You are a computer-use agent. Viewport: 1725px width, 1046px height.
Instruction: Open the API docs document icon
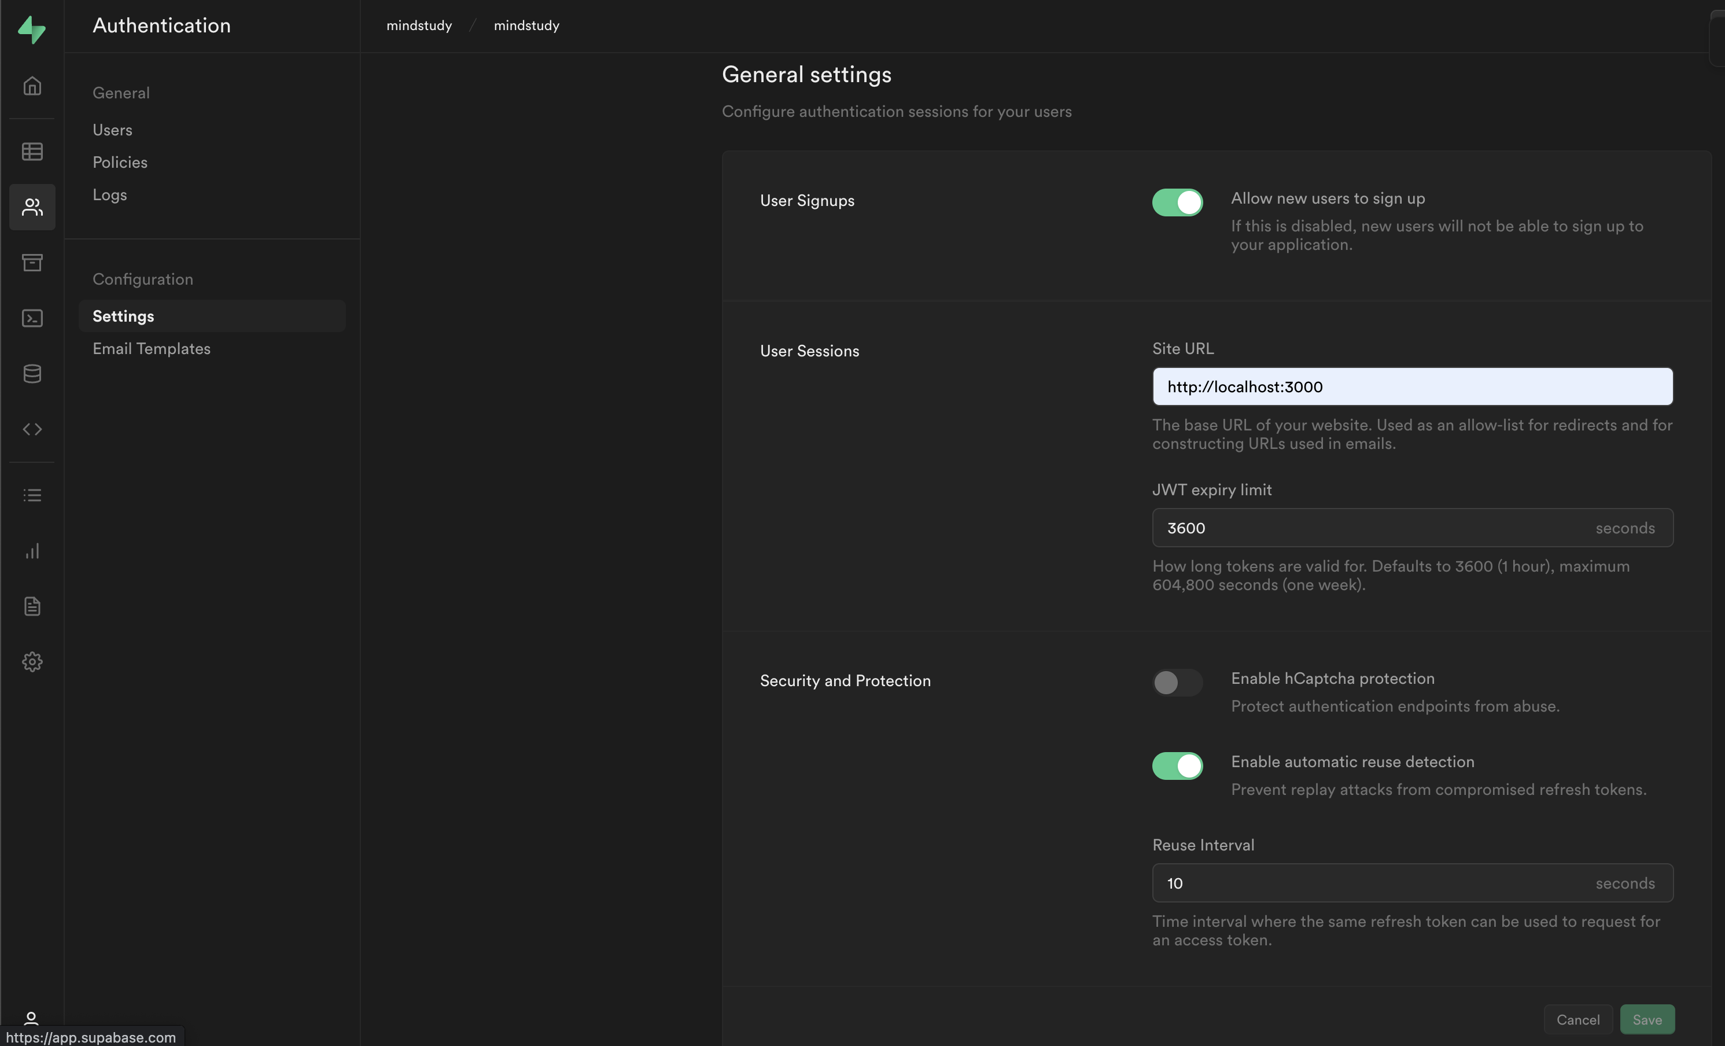[32, 606]
